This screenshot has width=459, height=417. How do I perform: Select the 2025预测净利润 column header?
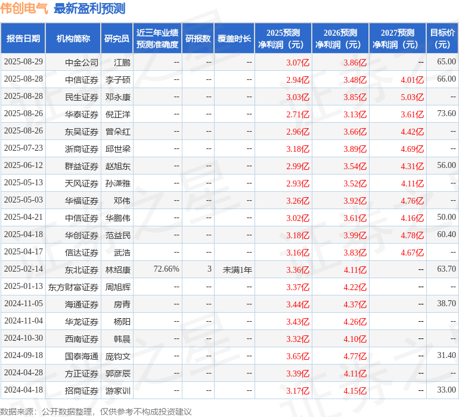[283, 39]
